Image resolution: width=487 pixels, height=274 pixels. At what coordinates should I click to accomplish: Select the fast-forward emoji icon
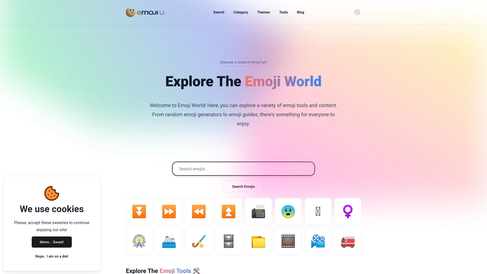click(169, 211)
